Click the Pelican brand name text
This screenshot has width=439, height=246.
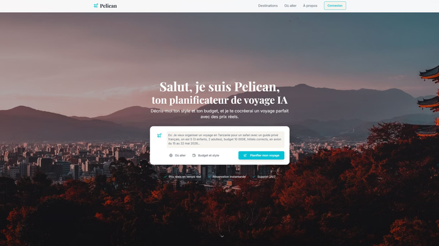109,6
